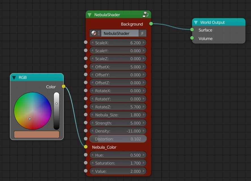251x181 pixels.
Task: Click the RGB color swatch bar
Action: click(37, 134)
